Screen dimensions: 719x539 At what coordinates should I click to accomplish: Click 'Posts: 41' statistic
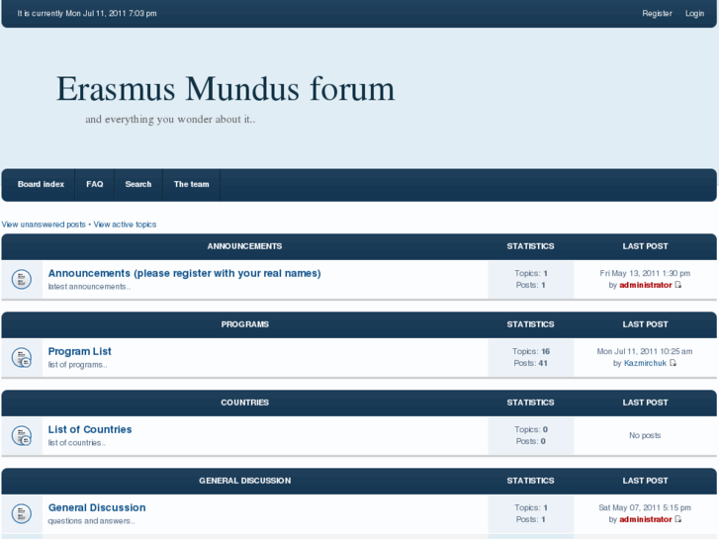[530, 363]
